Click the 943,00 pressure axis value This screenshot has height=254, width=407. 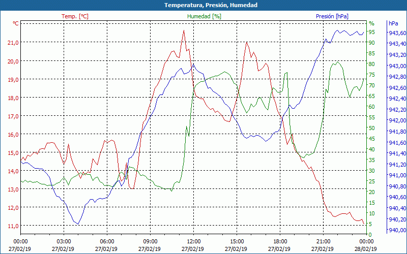(x=397, y=66)
